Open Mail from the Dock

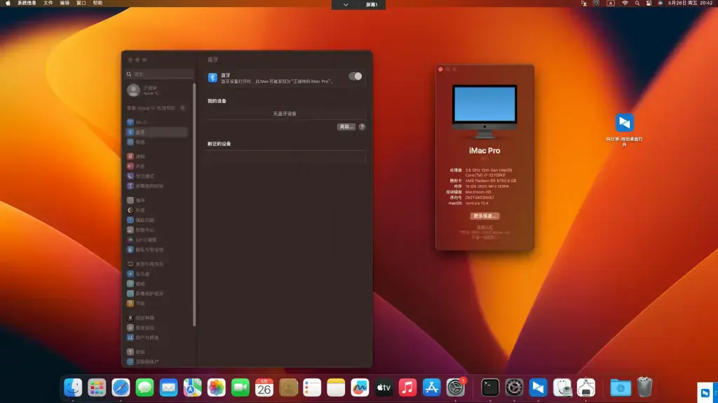tap(168, 388)
